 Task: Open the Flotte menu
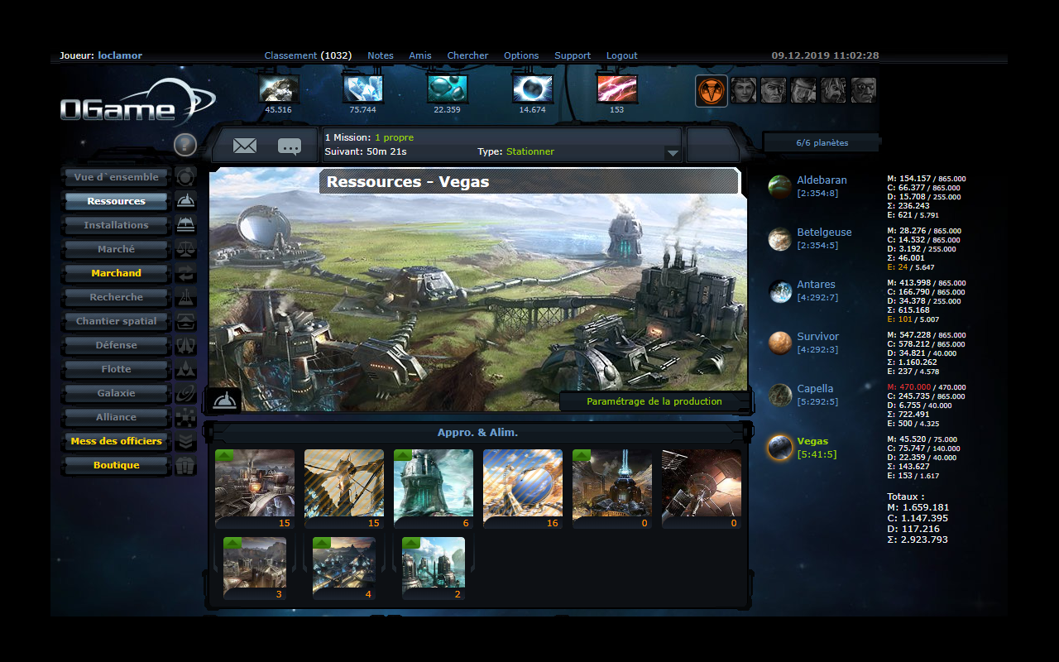(x=116, y=369)
